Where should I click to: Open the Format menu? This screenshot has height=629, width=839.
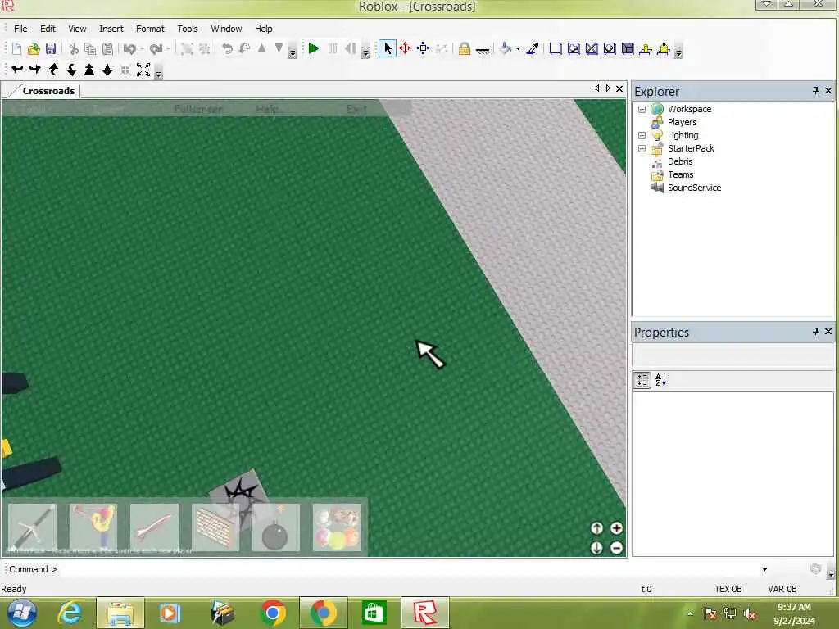click(150, 29)
